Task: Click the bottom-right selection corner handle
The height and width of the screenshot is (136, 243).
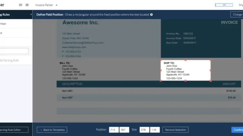Action: [x=211, y=81]
